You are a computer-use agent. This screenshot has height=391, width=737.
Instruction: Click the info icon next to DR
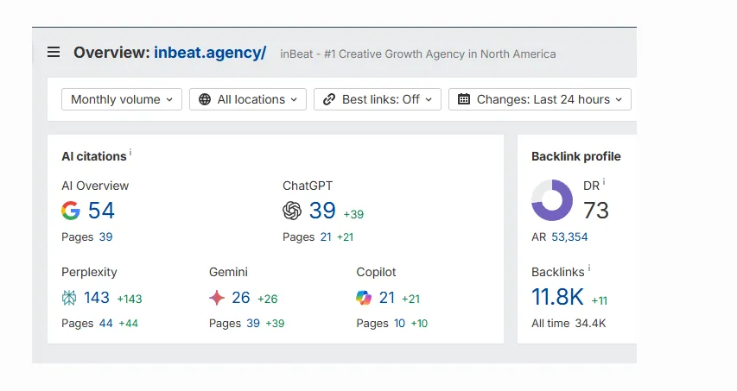(x=604, y=181)
